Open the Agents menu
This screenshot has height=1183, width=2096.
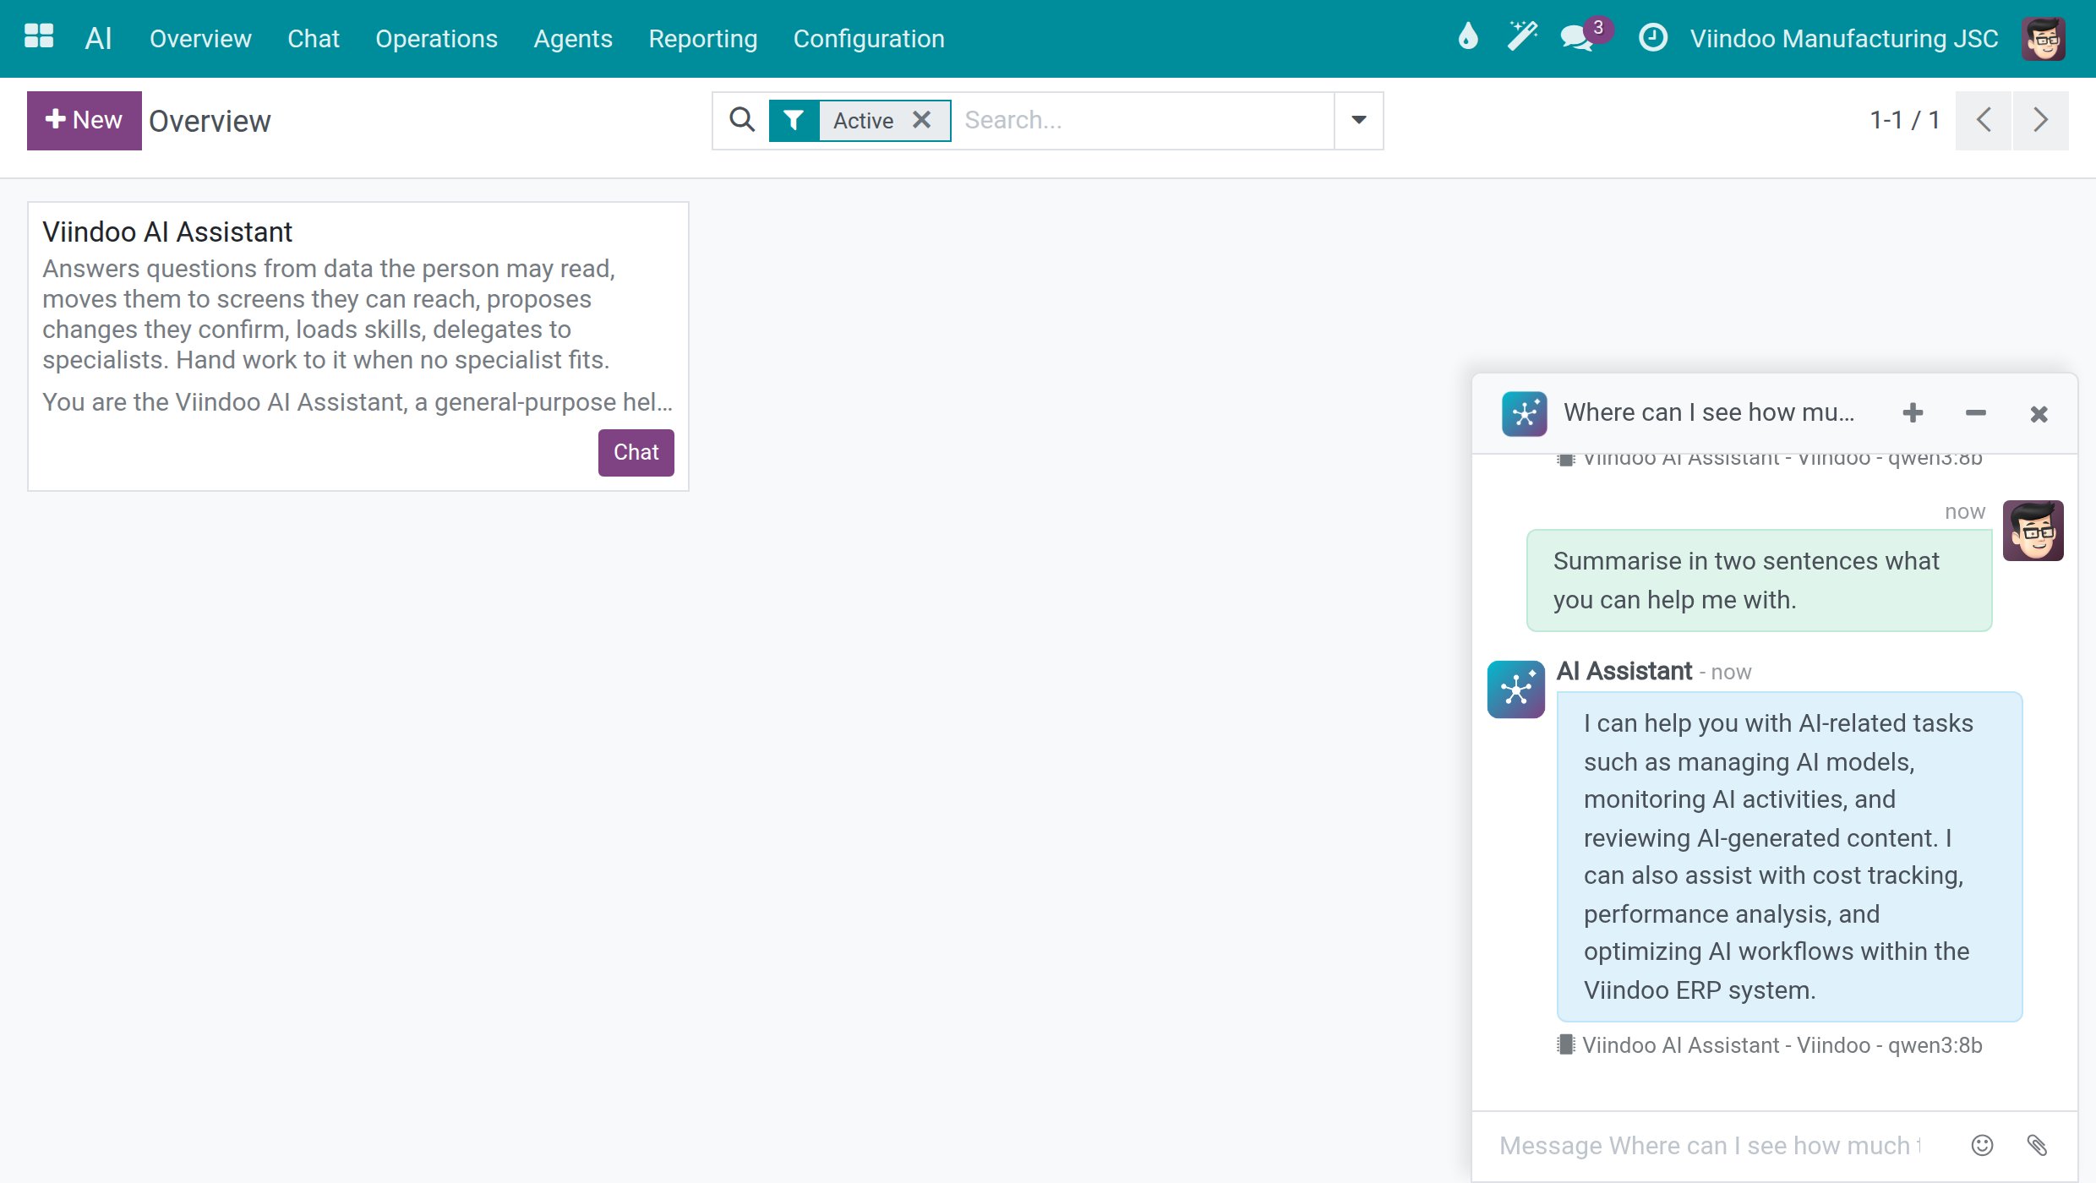[x=573, y=38]
